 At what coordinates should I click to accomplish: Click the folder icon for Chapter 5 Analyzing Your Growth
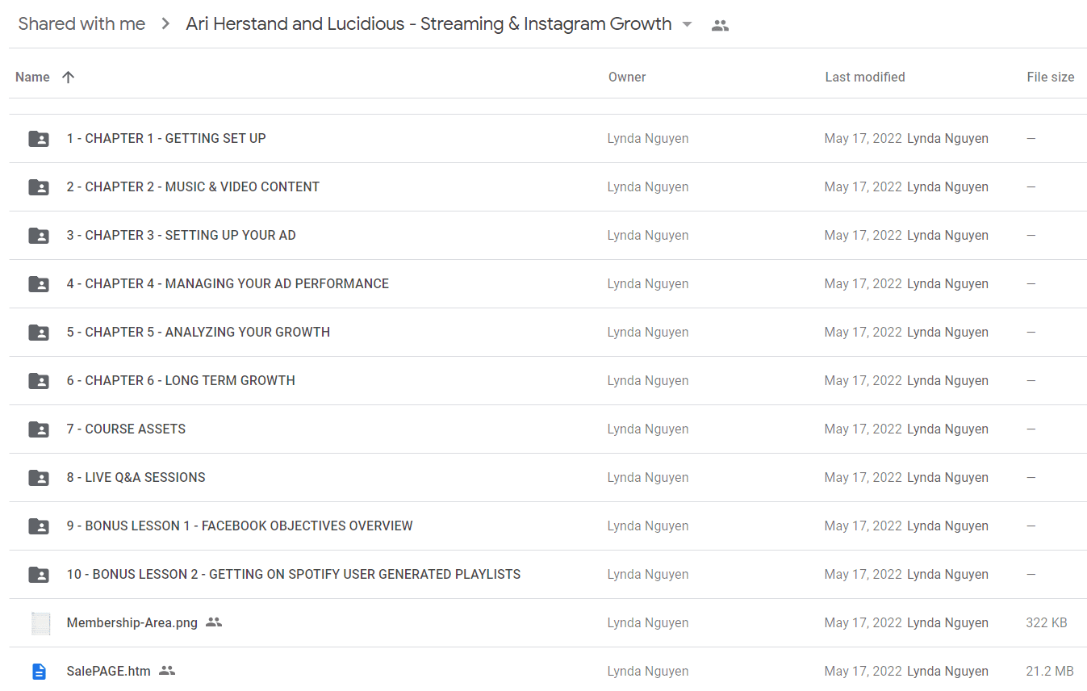tap(39, 333)
